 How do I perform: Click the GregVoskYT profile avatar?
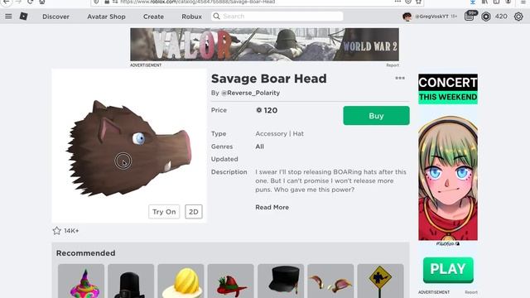point(407,17)
